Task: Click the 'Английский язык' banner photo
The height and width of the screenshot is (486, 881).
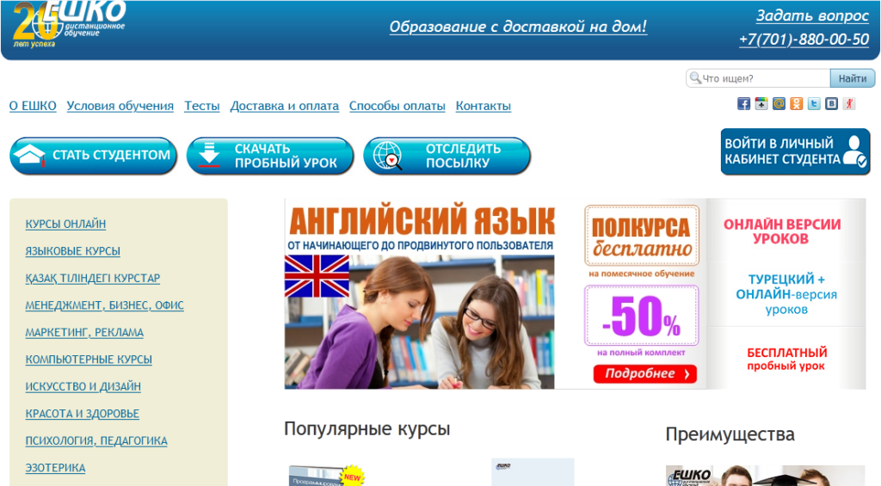Action: (419, 322)
